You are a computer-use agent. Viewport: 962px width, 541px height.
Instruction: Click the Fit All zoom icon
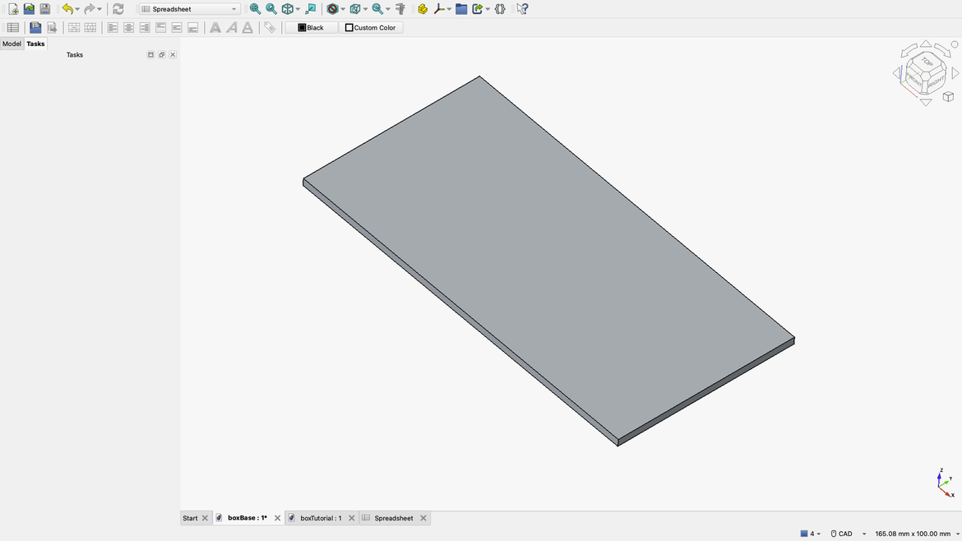coord(255,8)
